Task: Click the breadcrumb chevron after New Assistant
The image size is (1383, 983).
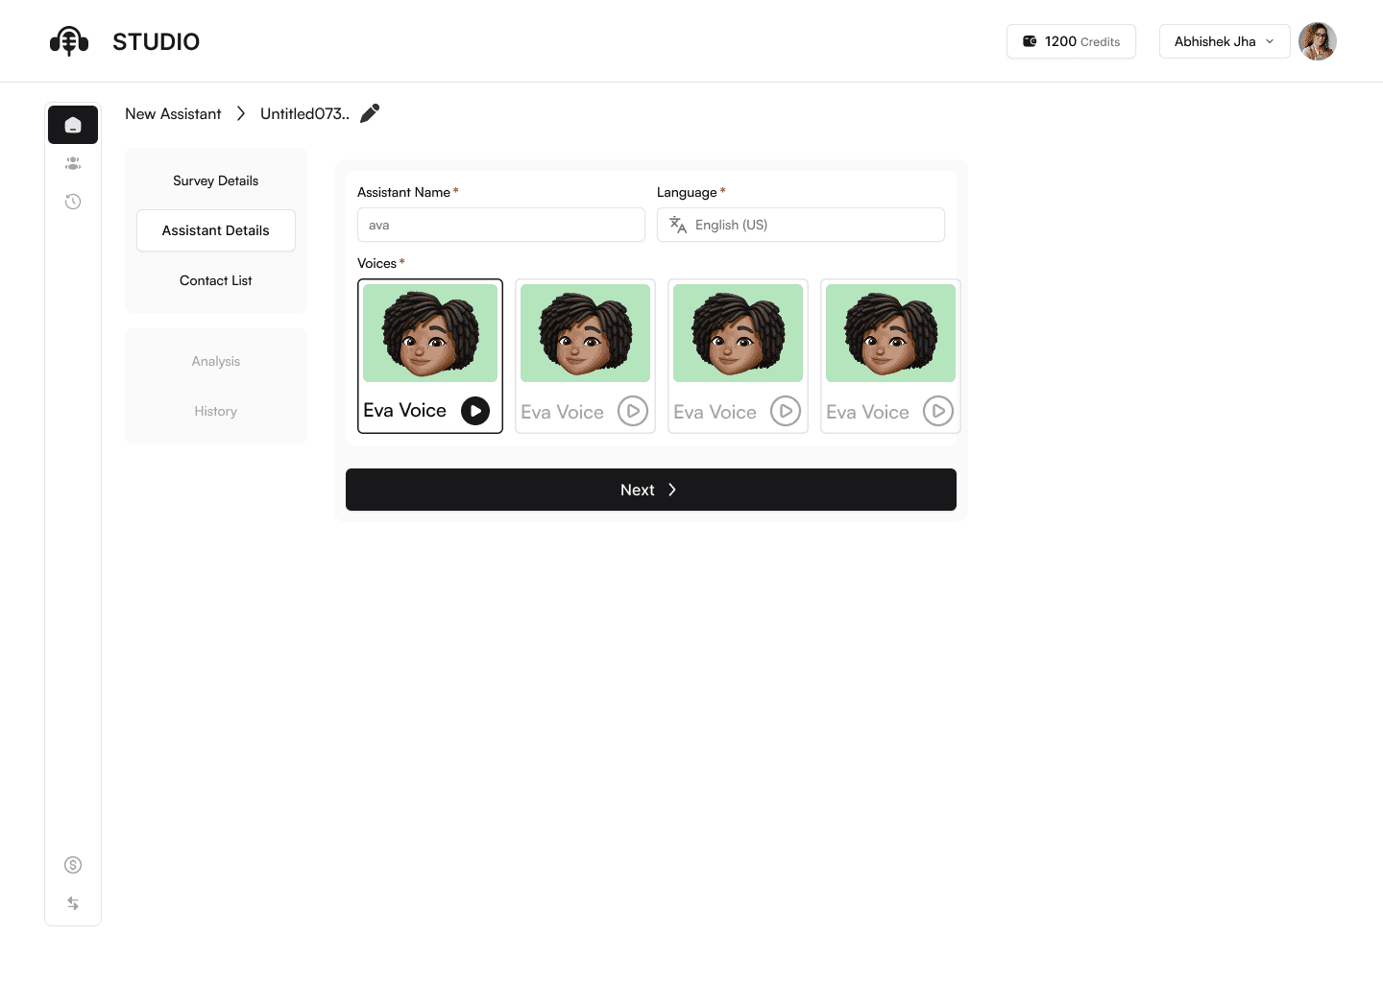Action: (x=241, y=113)
